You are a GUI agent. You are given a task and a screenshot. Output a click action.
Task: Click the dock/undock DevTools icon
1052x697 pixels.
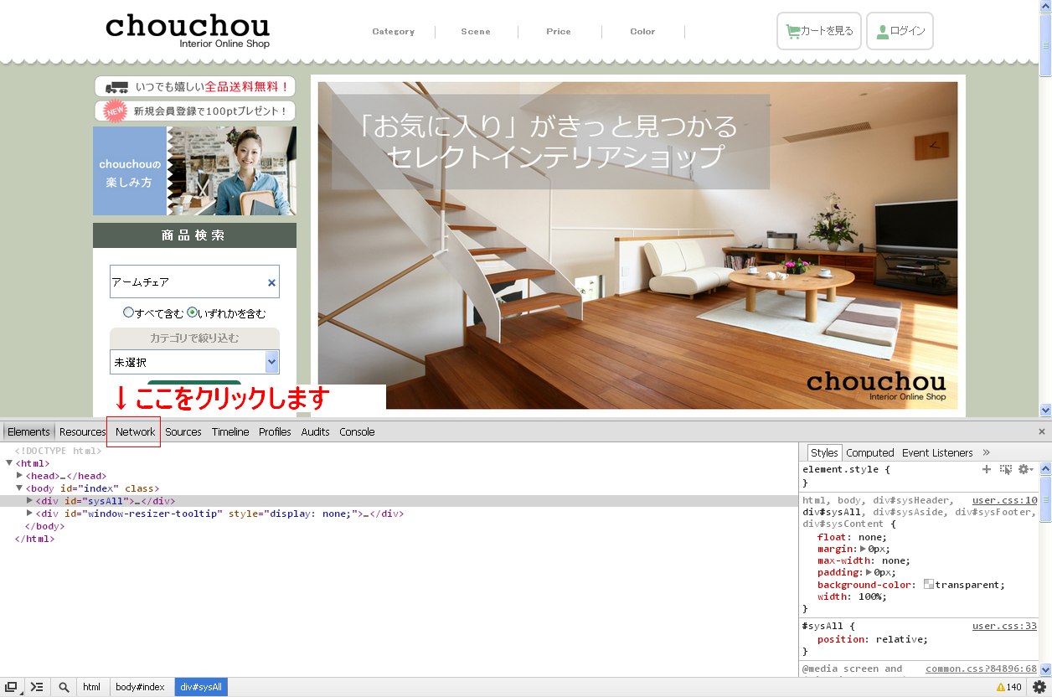pos(12,687)
